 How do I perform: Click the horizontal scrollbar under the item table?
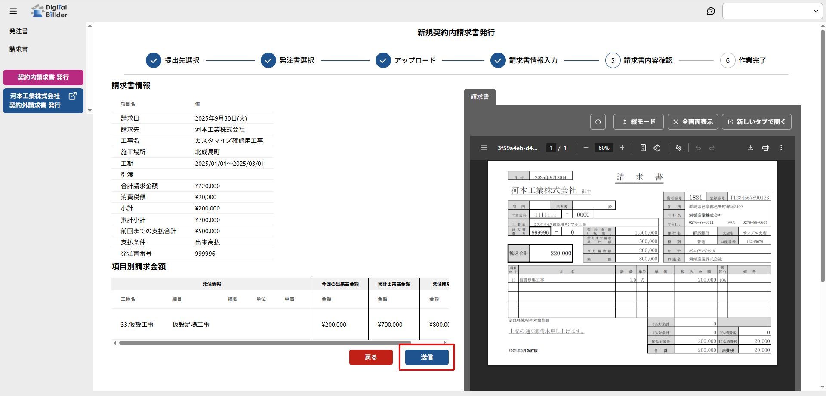tap(265, 343)
